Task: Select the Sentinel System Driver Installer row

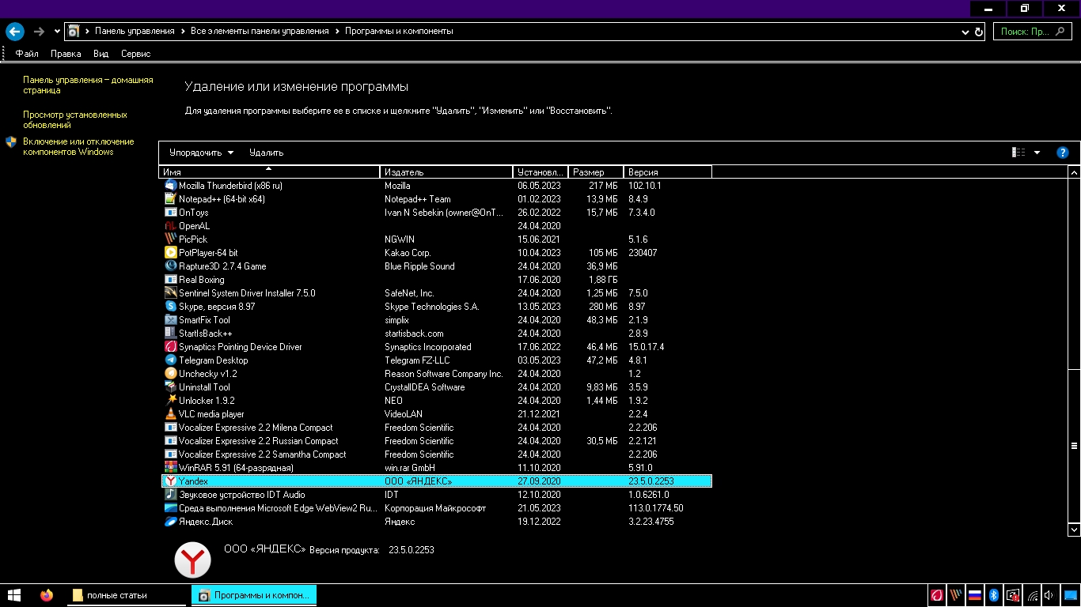Action: click(437, 293)
